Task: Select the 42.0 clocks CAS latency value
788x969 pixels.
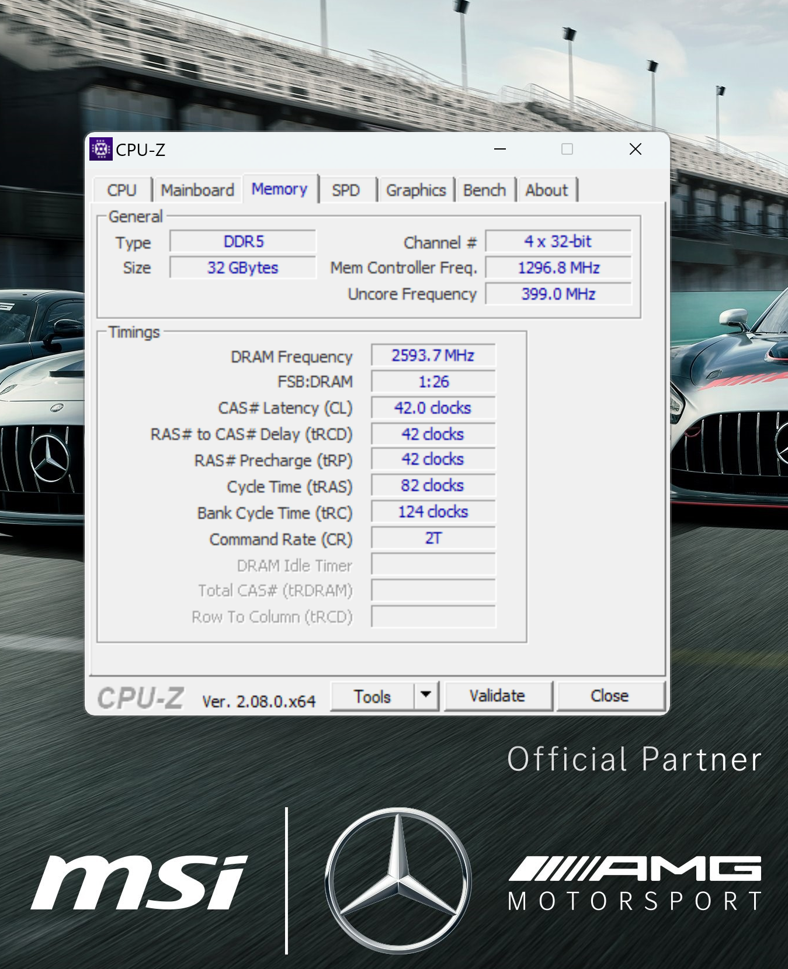Action: pos(433,408)
